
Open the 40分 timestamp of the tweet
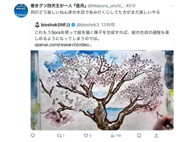131,6
